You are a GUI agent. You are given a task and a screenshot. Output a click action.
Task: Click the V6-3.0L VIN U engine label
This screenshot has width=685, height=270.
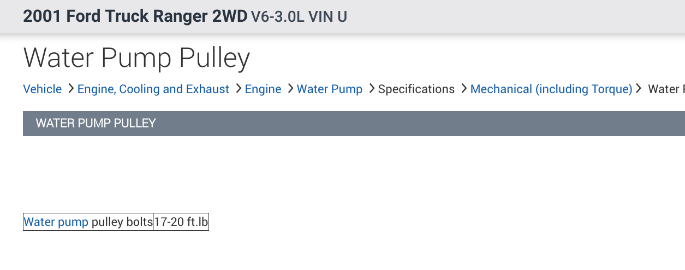(299, 17)
